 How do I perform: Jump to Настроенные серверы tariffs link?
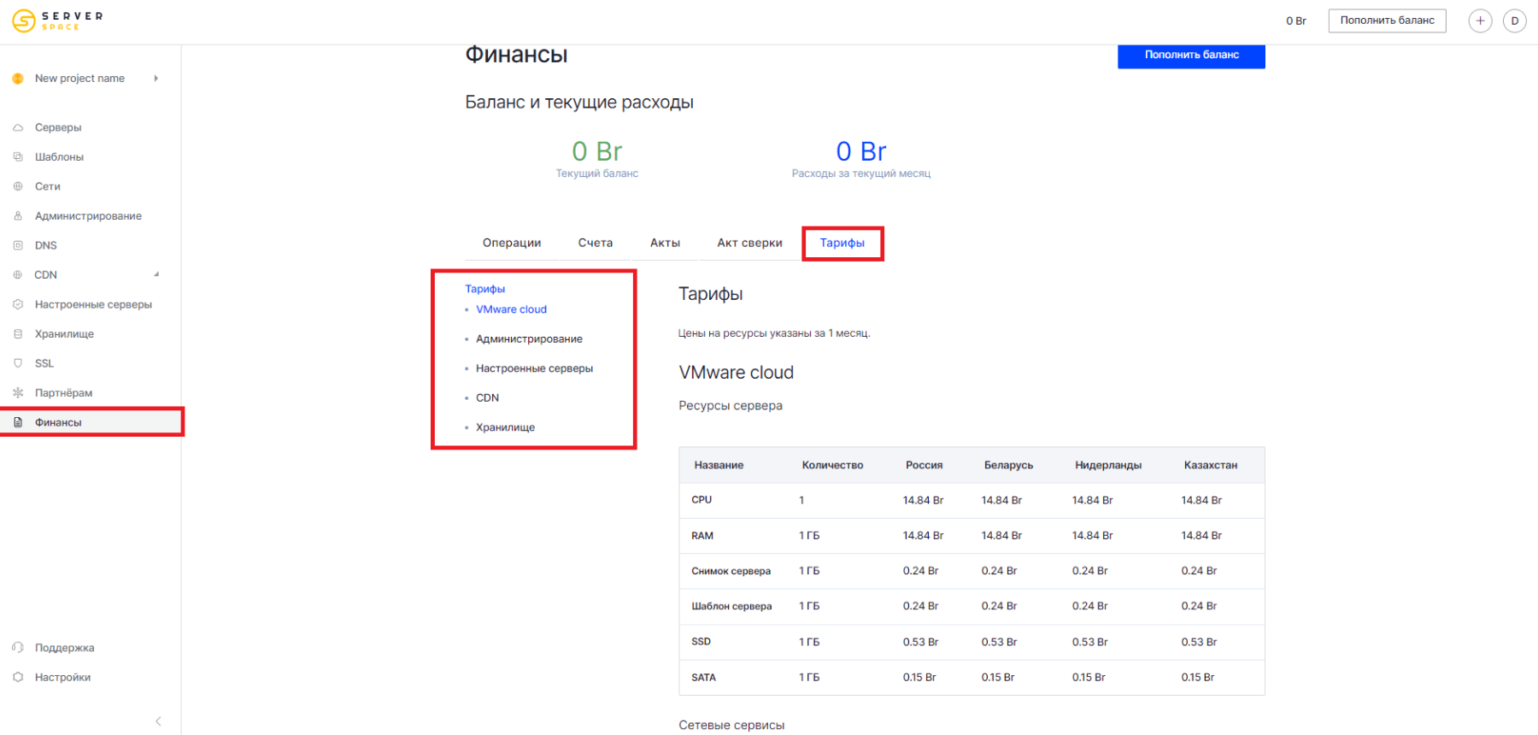coord(534,368)
